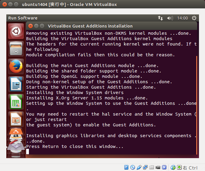Screen dimensions: 205x171
Task: Click the 'Installing X.Org Server 1.15 modules' line
Action: point(87,98)
